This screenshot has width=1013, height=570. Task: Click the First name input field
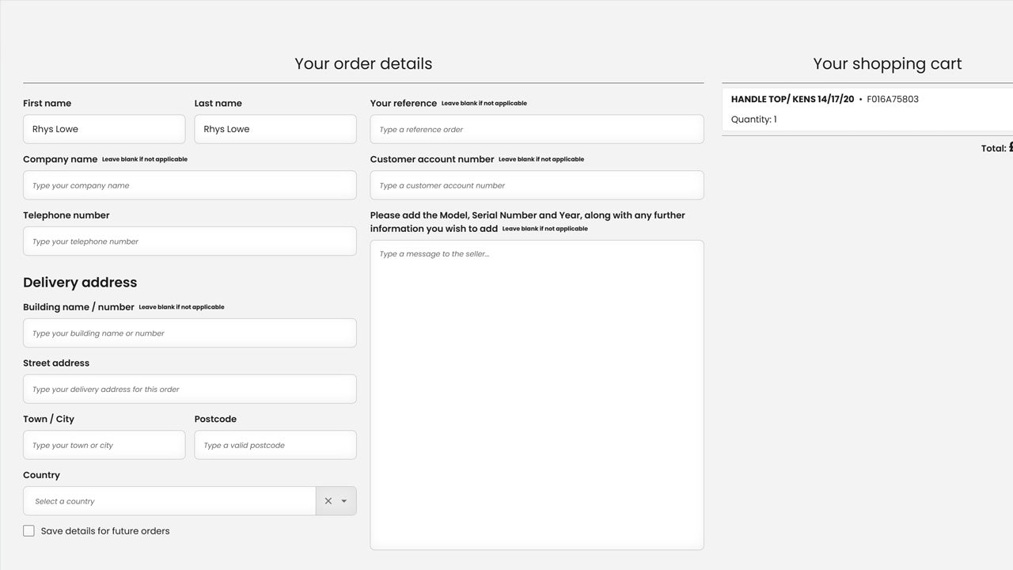(x=104, y=129)
